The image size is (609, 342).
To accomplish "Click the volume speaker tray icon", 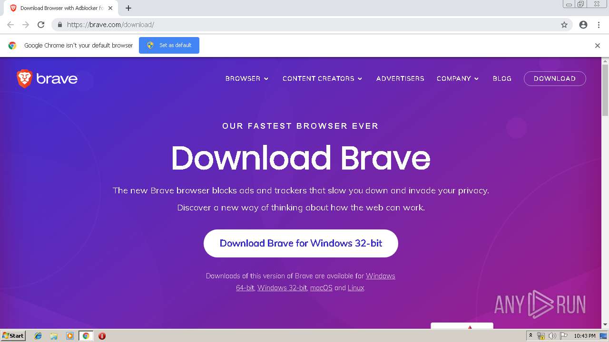I will tap(552, 336).
